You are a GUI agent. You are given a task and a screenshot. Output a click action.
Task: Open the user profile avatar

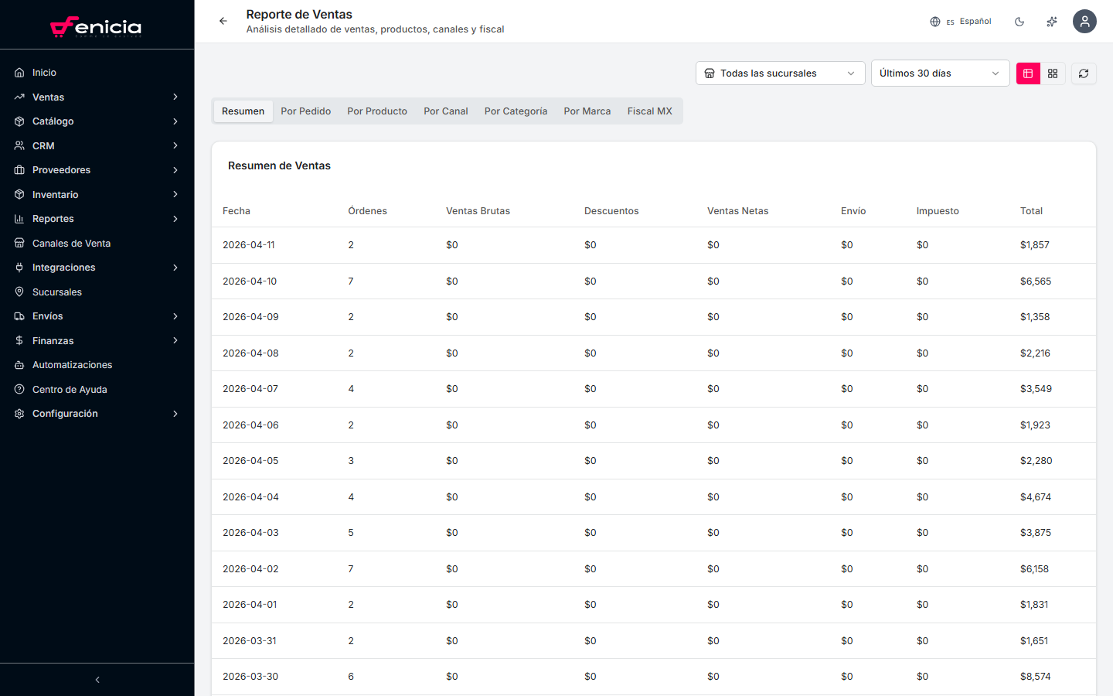pos(1084,21)
